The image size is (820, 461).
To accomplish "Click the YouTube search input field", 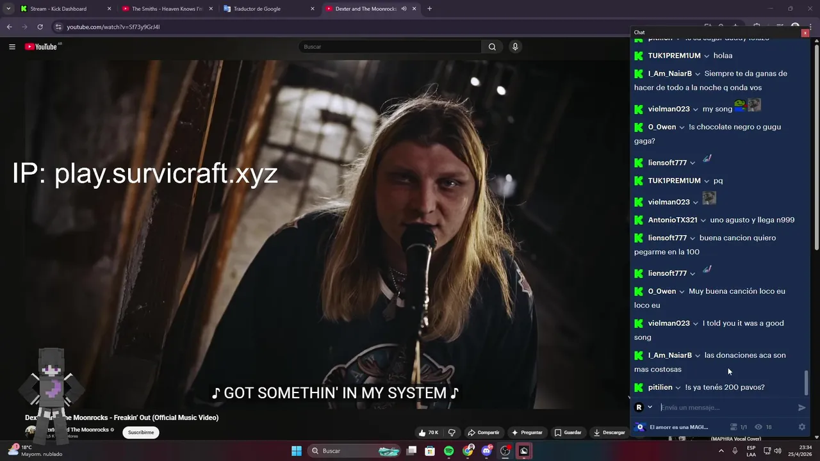I will point(389,47).
